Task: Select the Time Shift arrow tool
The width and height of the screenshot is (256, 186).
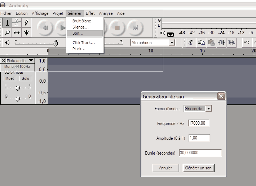Action: click(x=17, y=33)
